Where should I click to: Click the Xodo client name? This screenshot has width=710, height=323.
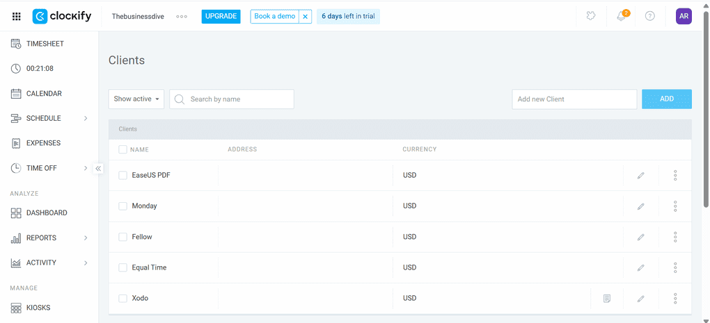point(140,298)
